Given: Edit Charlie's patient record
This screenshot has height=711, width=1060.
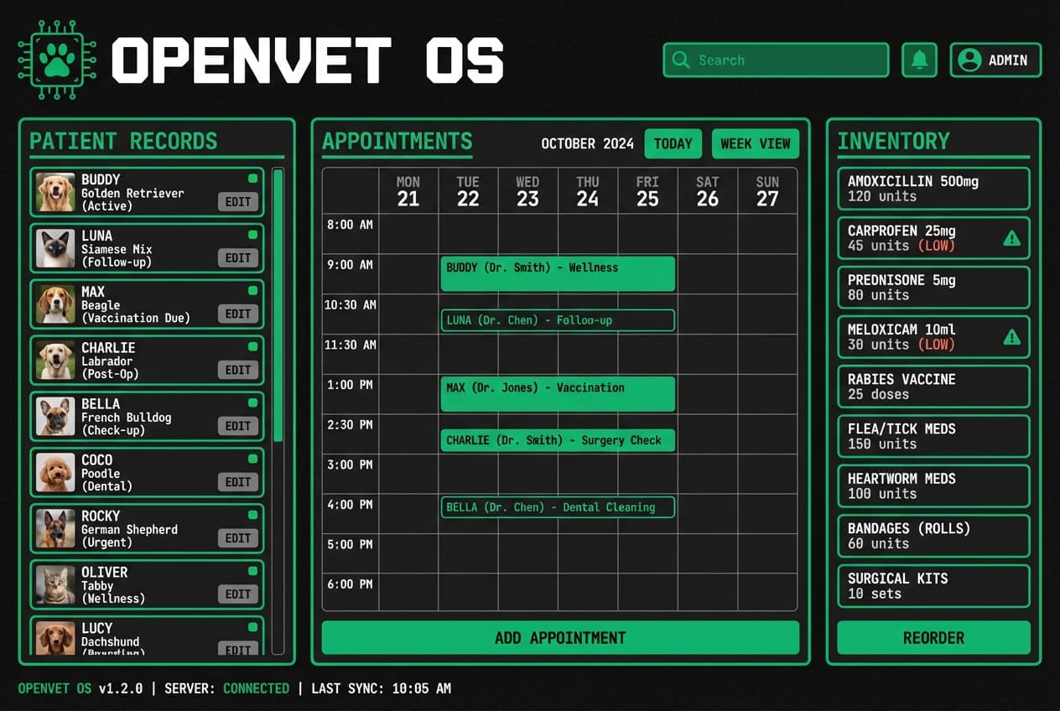Looking at the screenshot, I should (237, 370).
